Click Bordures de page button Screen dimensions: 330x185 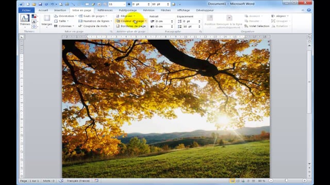coord(131,26)
